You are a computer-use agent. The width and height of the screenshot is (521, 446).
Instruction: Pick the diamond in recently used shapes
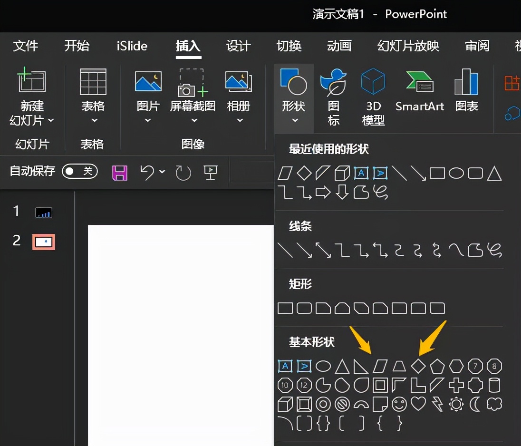click(x=304, y=173)
